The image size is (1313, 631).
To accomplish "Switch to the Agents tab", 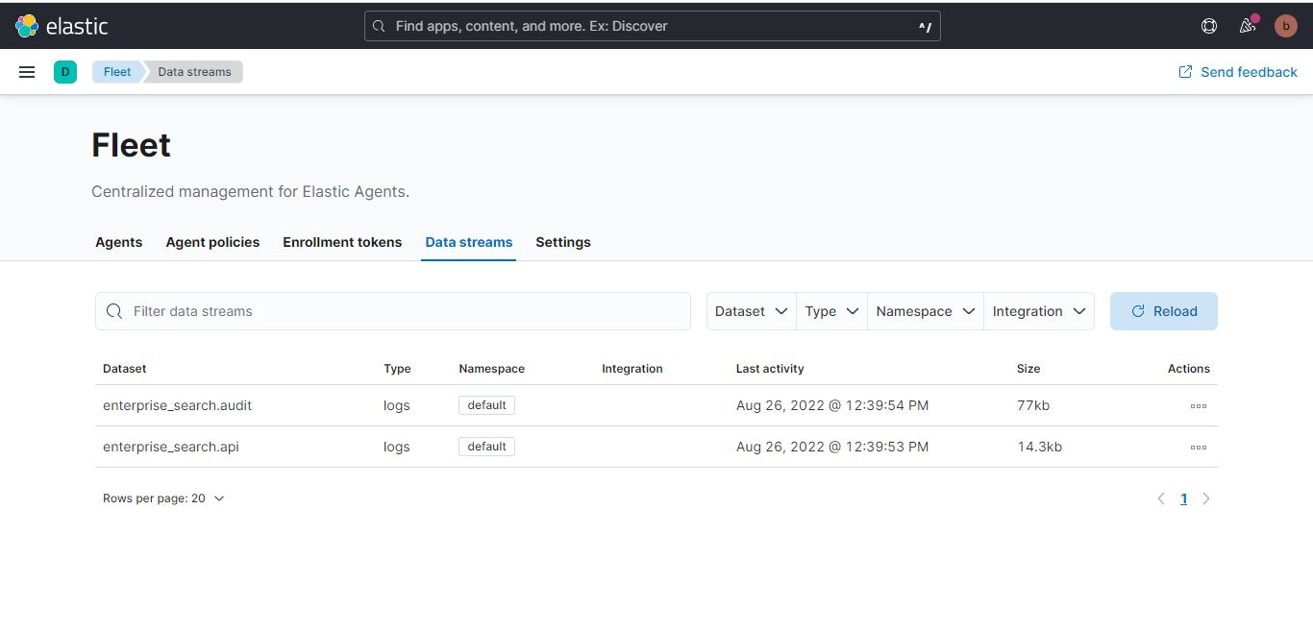I will pyautogui.click(x=118, y=242).
